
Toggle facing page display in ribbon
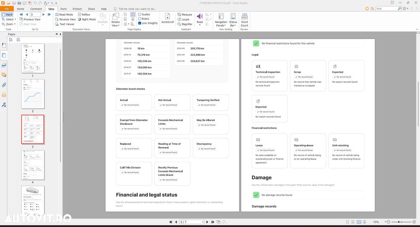pos(133,14)
